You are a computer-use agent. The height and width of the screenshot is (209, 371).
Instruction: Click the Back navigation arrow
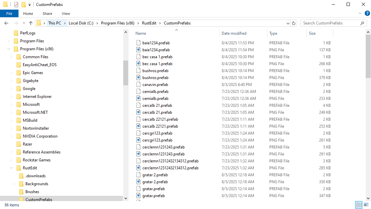[6, 23]
